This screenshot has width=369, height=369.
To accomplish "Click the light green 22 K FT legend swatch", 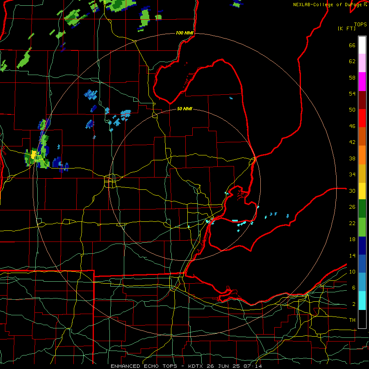I will click(362, 227).
